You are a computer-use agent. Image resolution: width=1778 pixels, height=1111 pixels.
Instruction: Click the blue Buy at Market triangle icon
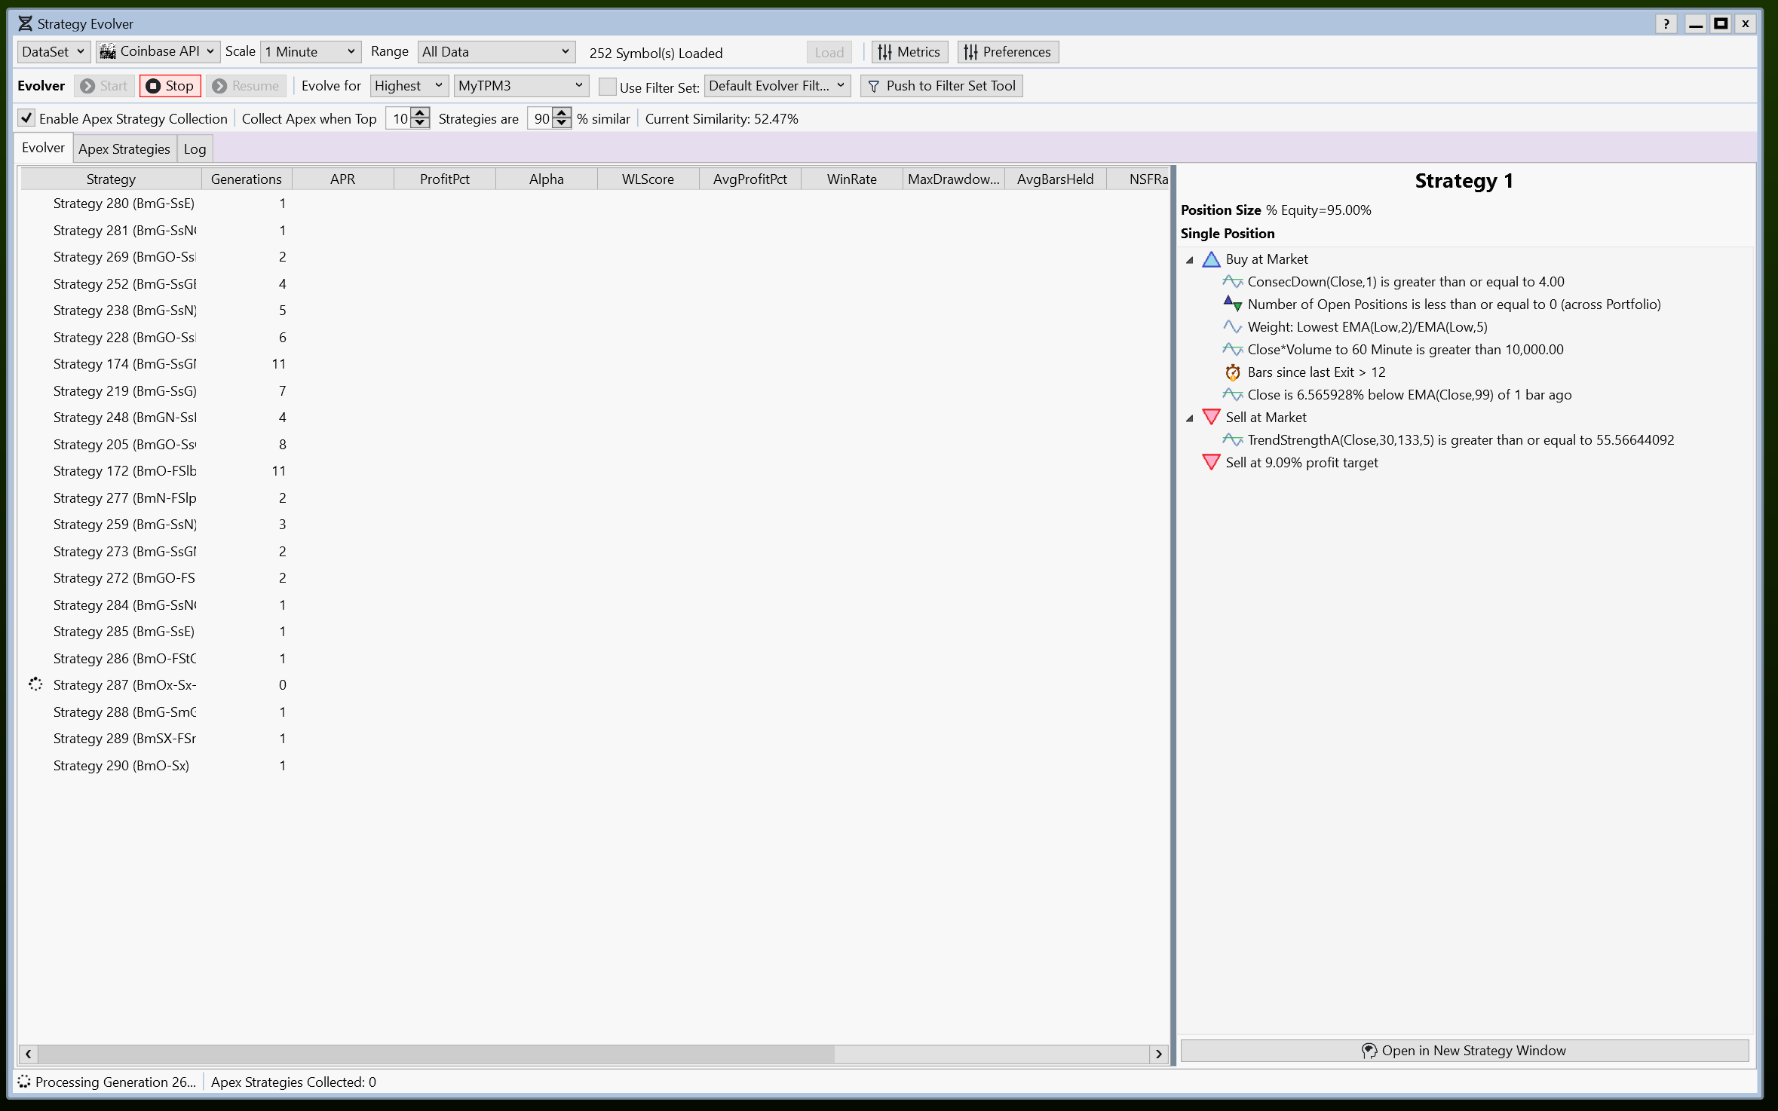[1211, 259]
